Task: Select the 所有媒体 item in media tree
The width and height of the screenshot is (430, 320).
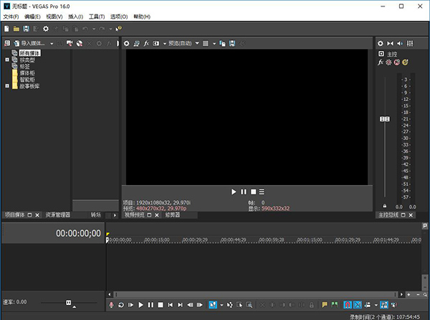Action: tap(30, 53)
